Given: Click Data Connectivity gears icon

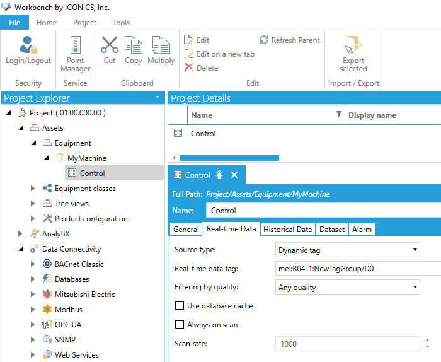Looking at the screenshot, I should 35,249.
